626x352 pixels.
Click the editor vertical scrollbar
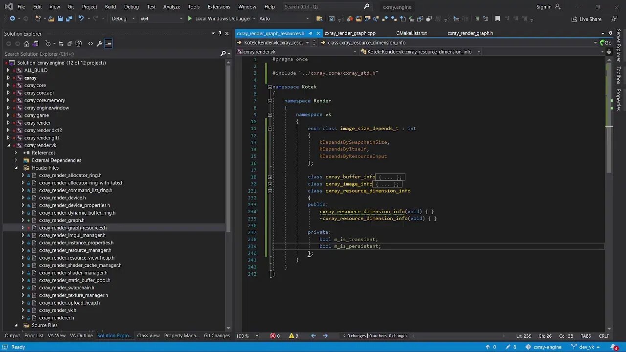(609, 193)
